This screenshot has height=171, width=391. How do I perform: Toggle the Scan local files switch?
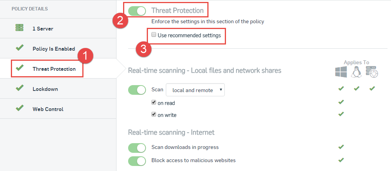(137, 90)
